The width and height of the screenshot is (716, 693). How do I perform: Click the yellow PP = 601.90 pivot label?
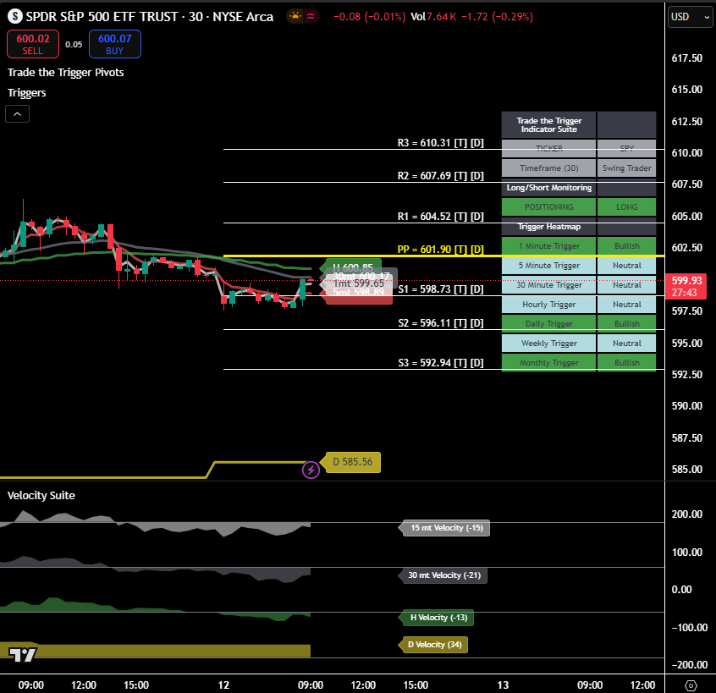pos(440,250)
